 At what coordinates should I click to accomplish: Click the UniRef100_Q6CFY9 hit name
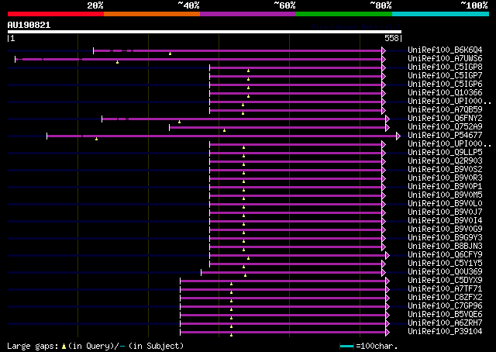tap(445, 255)
